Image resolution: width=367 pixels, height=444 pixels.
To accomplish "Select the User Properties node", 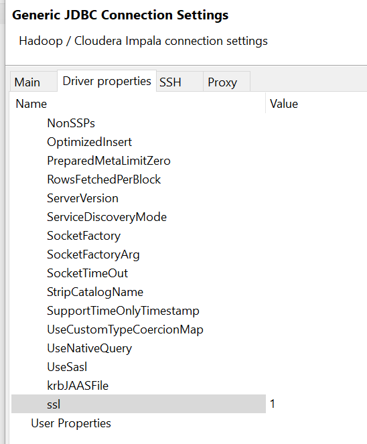I will click(71, 423).
